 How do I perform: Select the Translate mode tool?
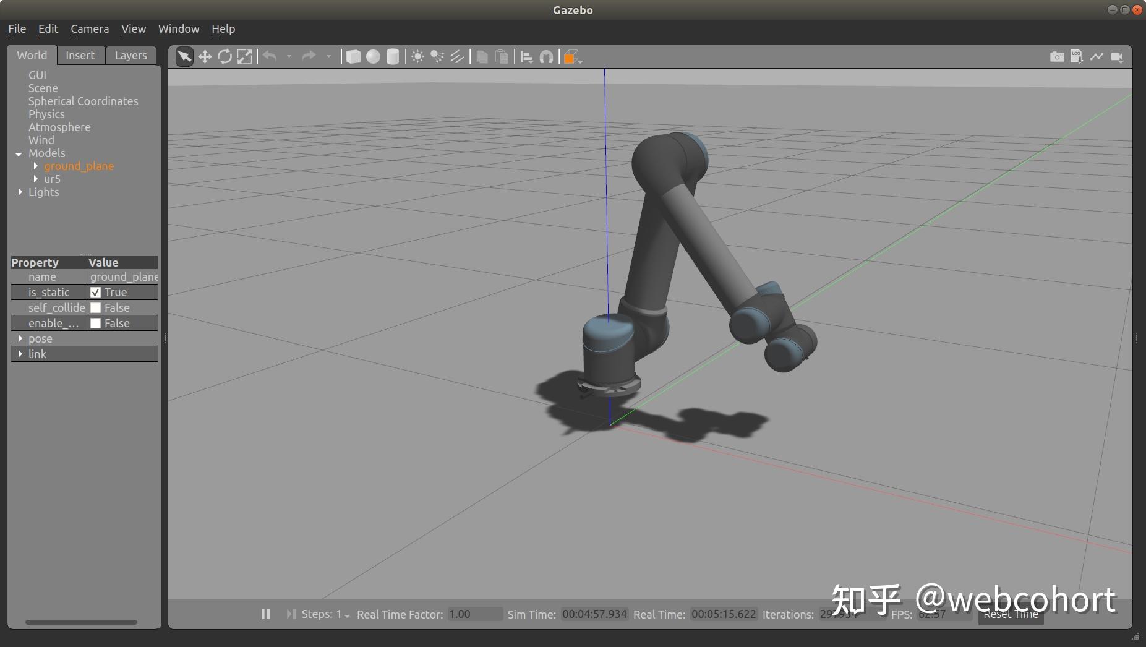point(205,56)
